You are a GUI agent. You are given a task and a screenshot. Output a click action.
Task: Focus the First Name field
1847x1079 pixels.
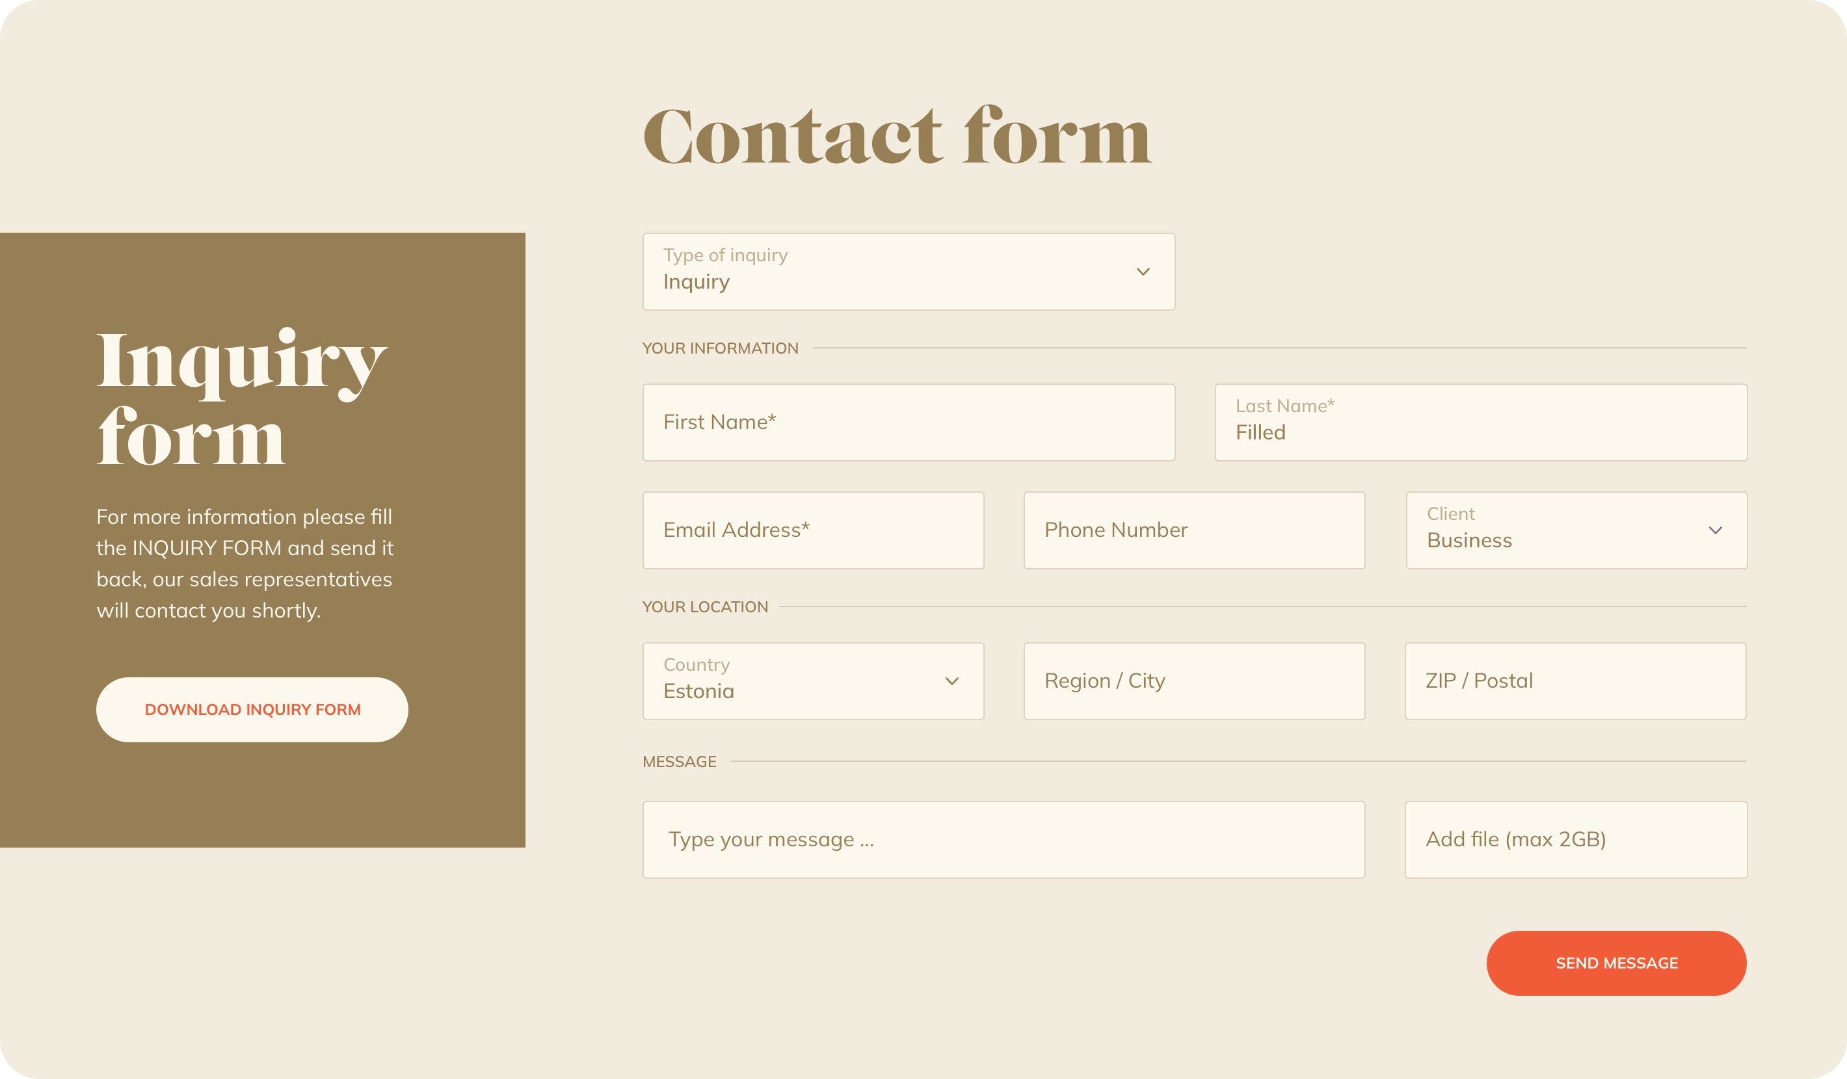909,422
